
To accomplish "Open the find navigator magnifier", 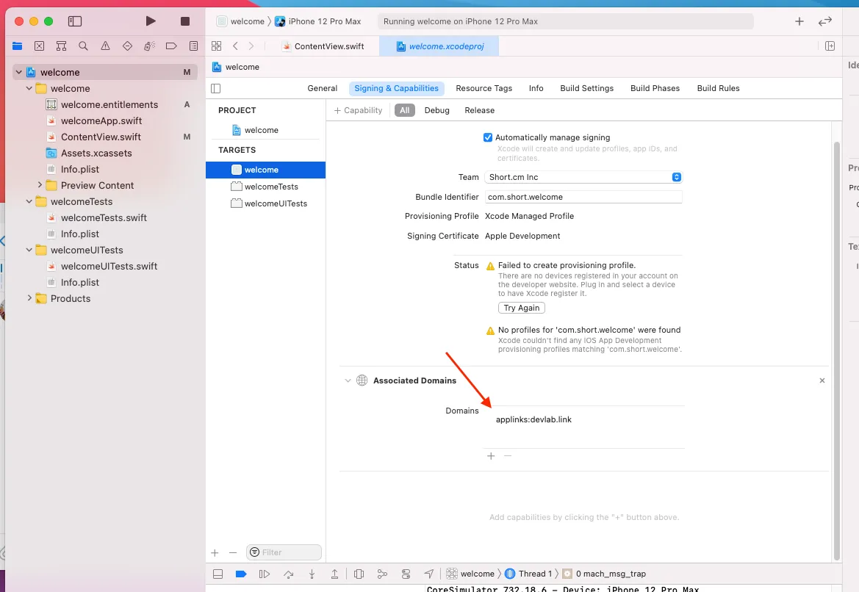I will pos(83,46).
